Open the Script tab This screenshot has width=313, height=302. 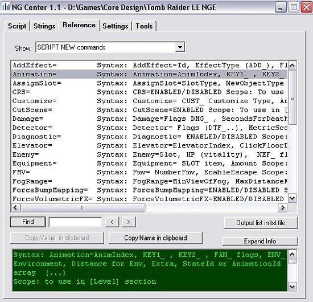pos(17,26)
